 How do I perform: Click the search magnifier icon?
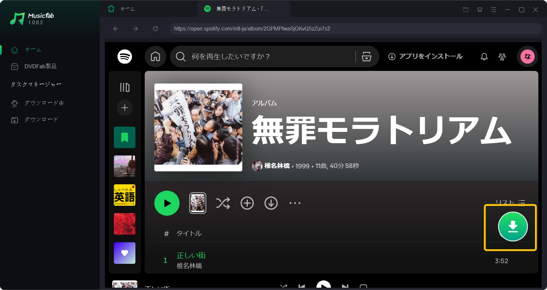click(181, 57)
